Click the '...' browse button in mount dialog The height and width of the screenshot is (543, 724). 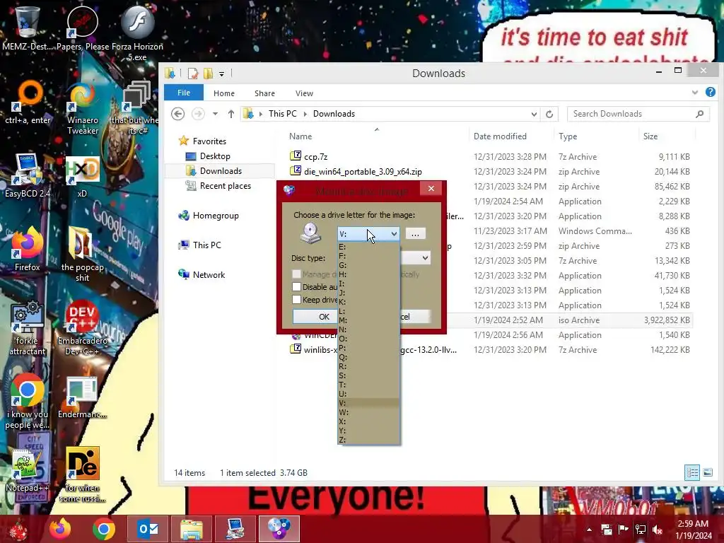(415, 233)
